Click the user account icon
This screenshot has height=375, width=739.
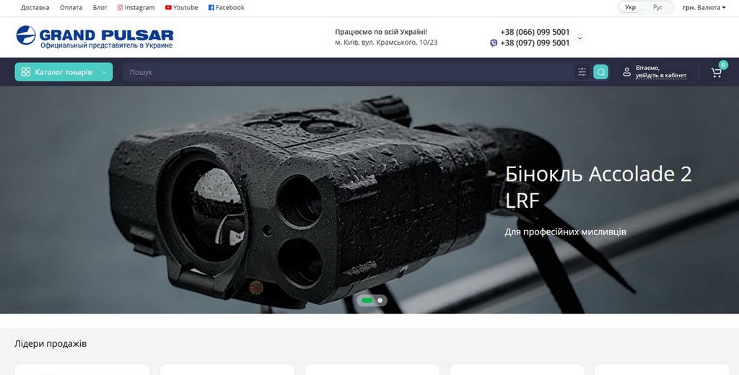tap(626, 72)
